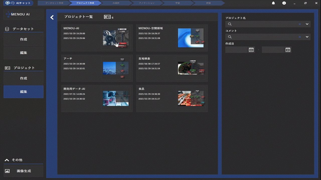Click 編集 under データセット
This screenshot has height=180, width=321.
coord(24,53)
